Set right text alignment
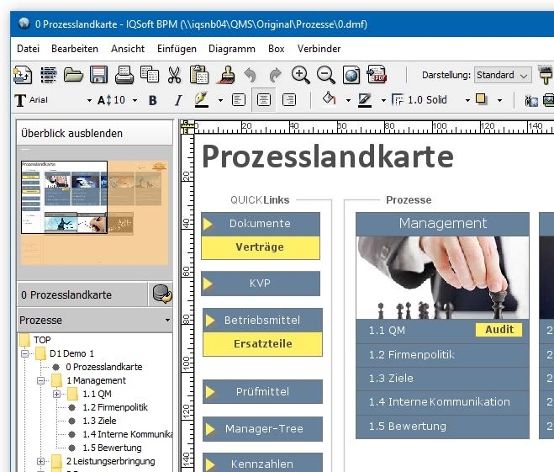Image resolution: width=554 pixels, height=472 pixels. pos(289,100)
